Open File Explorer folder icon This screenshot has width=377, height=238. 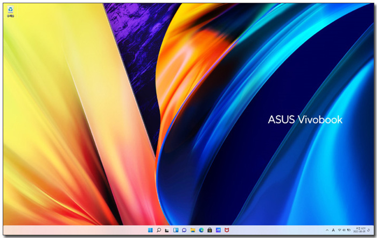tap(193, 230)
